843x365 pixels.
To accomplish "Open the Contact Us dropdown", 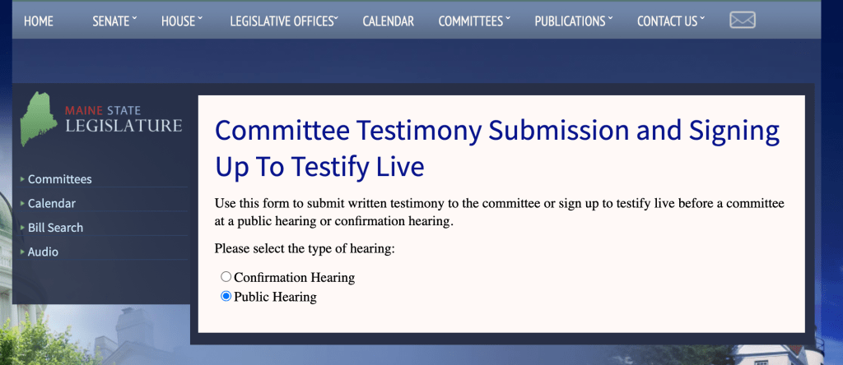I will tap(671, 21).
